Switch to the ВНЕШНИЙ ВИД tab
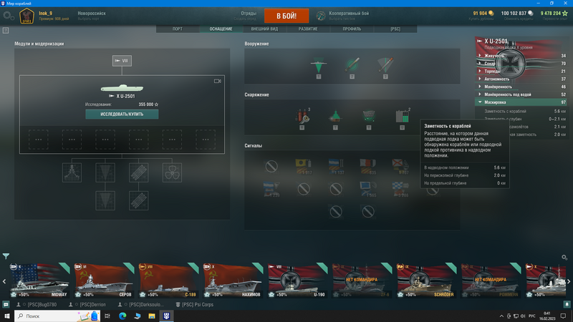The height and width of the screenshot is (322, 573). [264, 29]
